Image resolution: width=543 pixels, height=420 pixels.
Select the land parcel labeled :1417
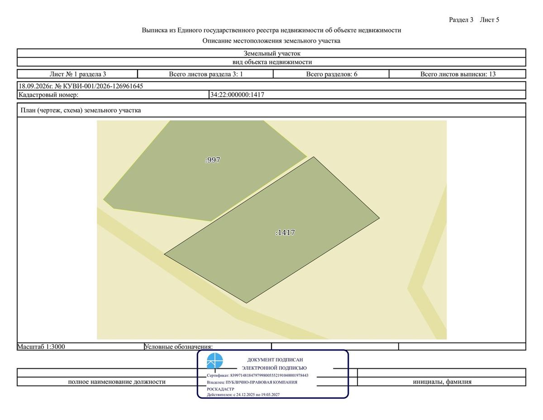(x=271, y=230)
